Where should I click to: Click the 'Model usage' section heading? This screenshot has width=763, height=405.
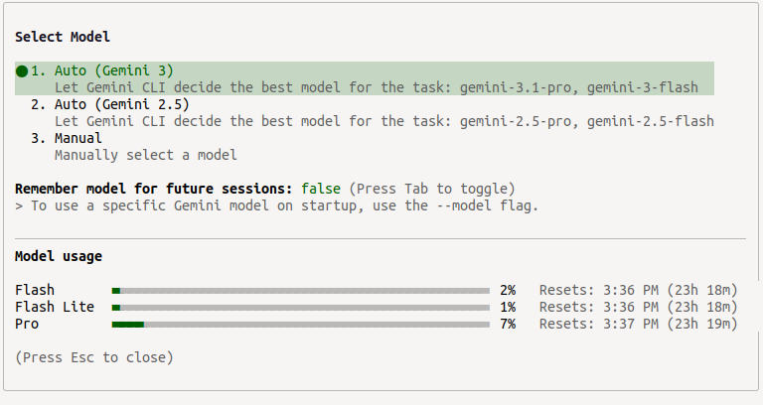coord(59,256)
